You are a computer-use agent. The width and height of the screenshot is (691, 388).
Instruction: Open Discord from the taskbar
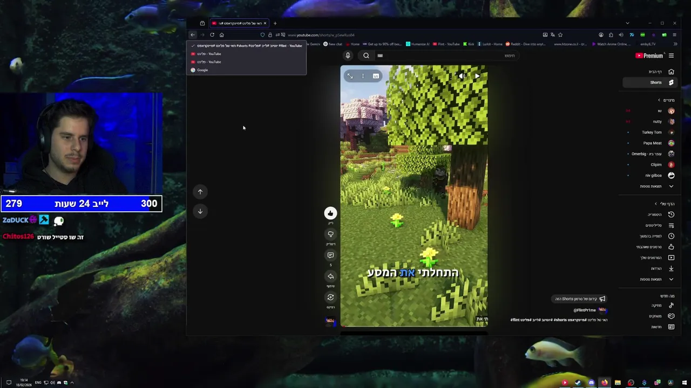tap(591, 383)
